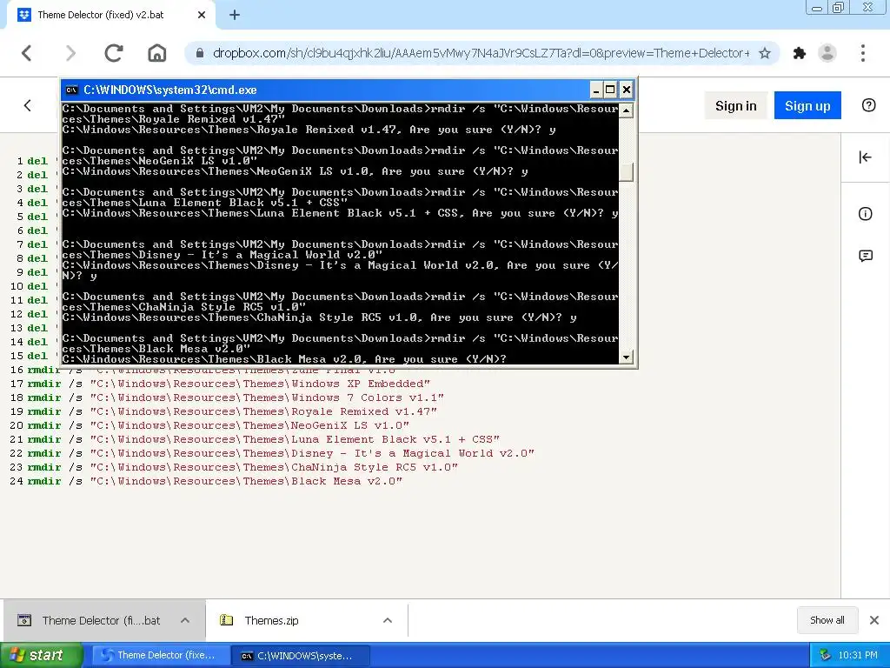Click the Sign in button
Image resolution: width=890 pixels, height=668 pixels.
(x=735, y=105)
